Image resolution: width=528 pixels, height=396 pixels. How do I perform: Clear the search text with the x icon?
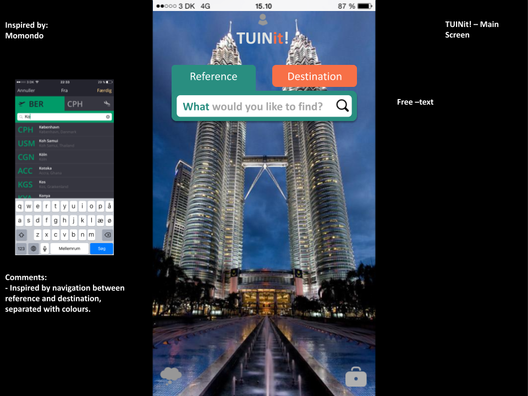tap(107, 117)
